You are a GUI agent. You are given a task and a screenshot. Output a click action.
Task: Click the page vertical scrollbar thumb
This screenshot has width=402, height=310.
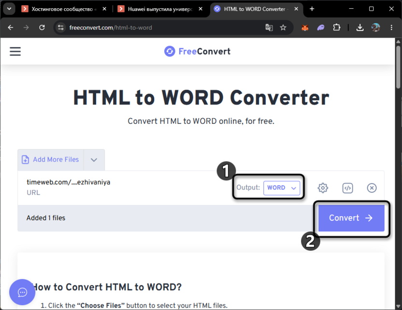pyautogui.click(x=399, y=67)
